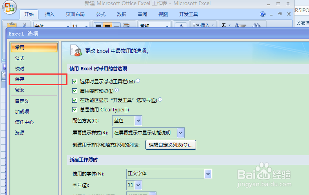The width and height of the screenshot is (309, 195).
Task: Switch to the 插入 ribbon tab
Action: click(x=50, y=14)
